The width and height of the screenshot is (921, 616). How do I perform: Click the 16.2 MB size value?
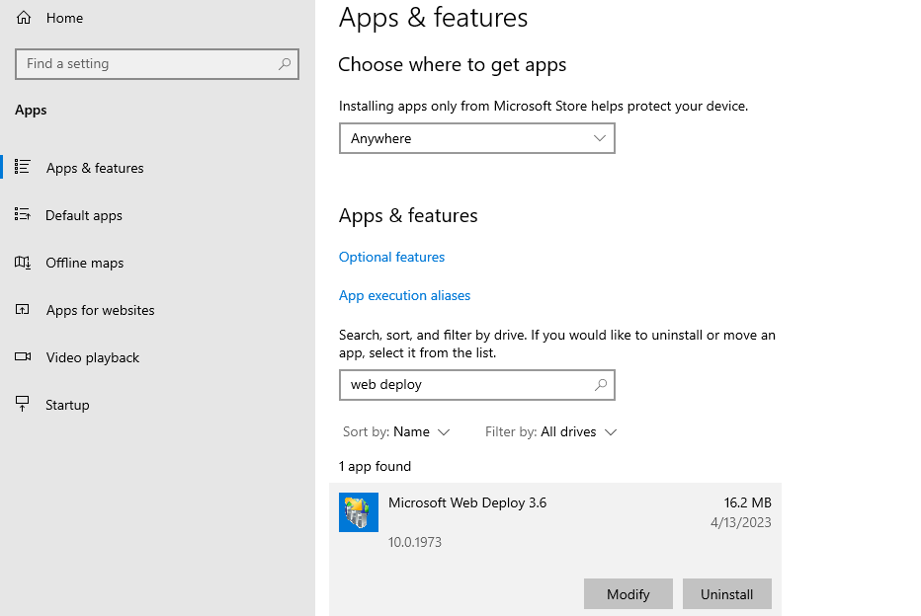tap(747, 502)
